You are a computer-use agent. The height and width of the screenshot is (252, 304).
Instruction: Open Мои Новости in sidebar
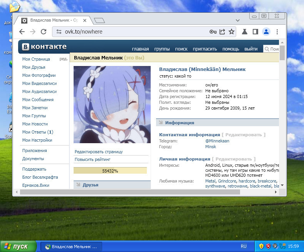pos(35,124)
